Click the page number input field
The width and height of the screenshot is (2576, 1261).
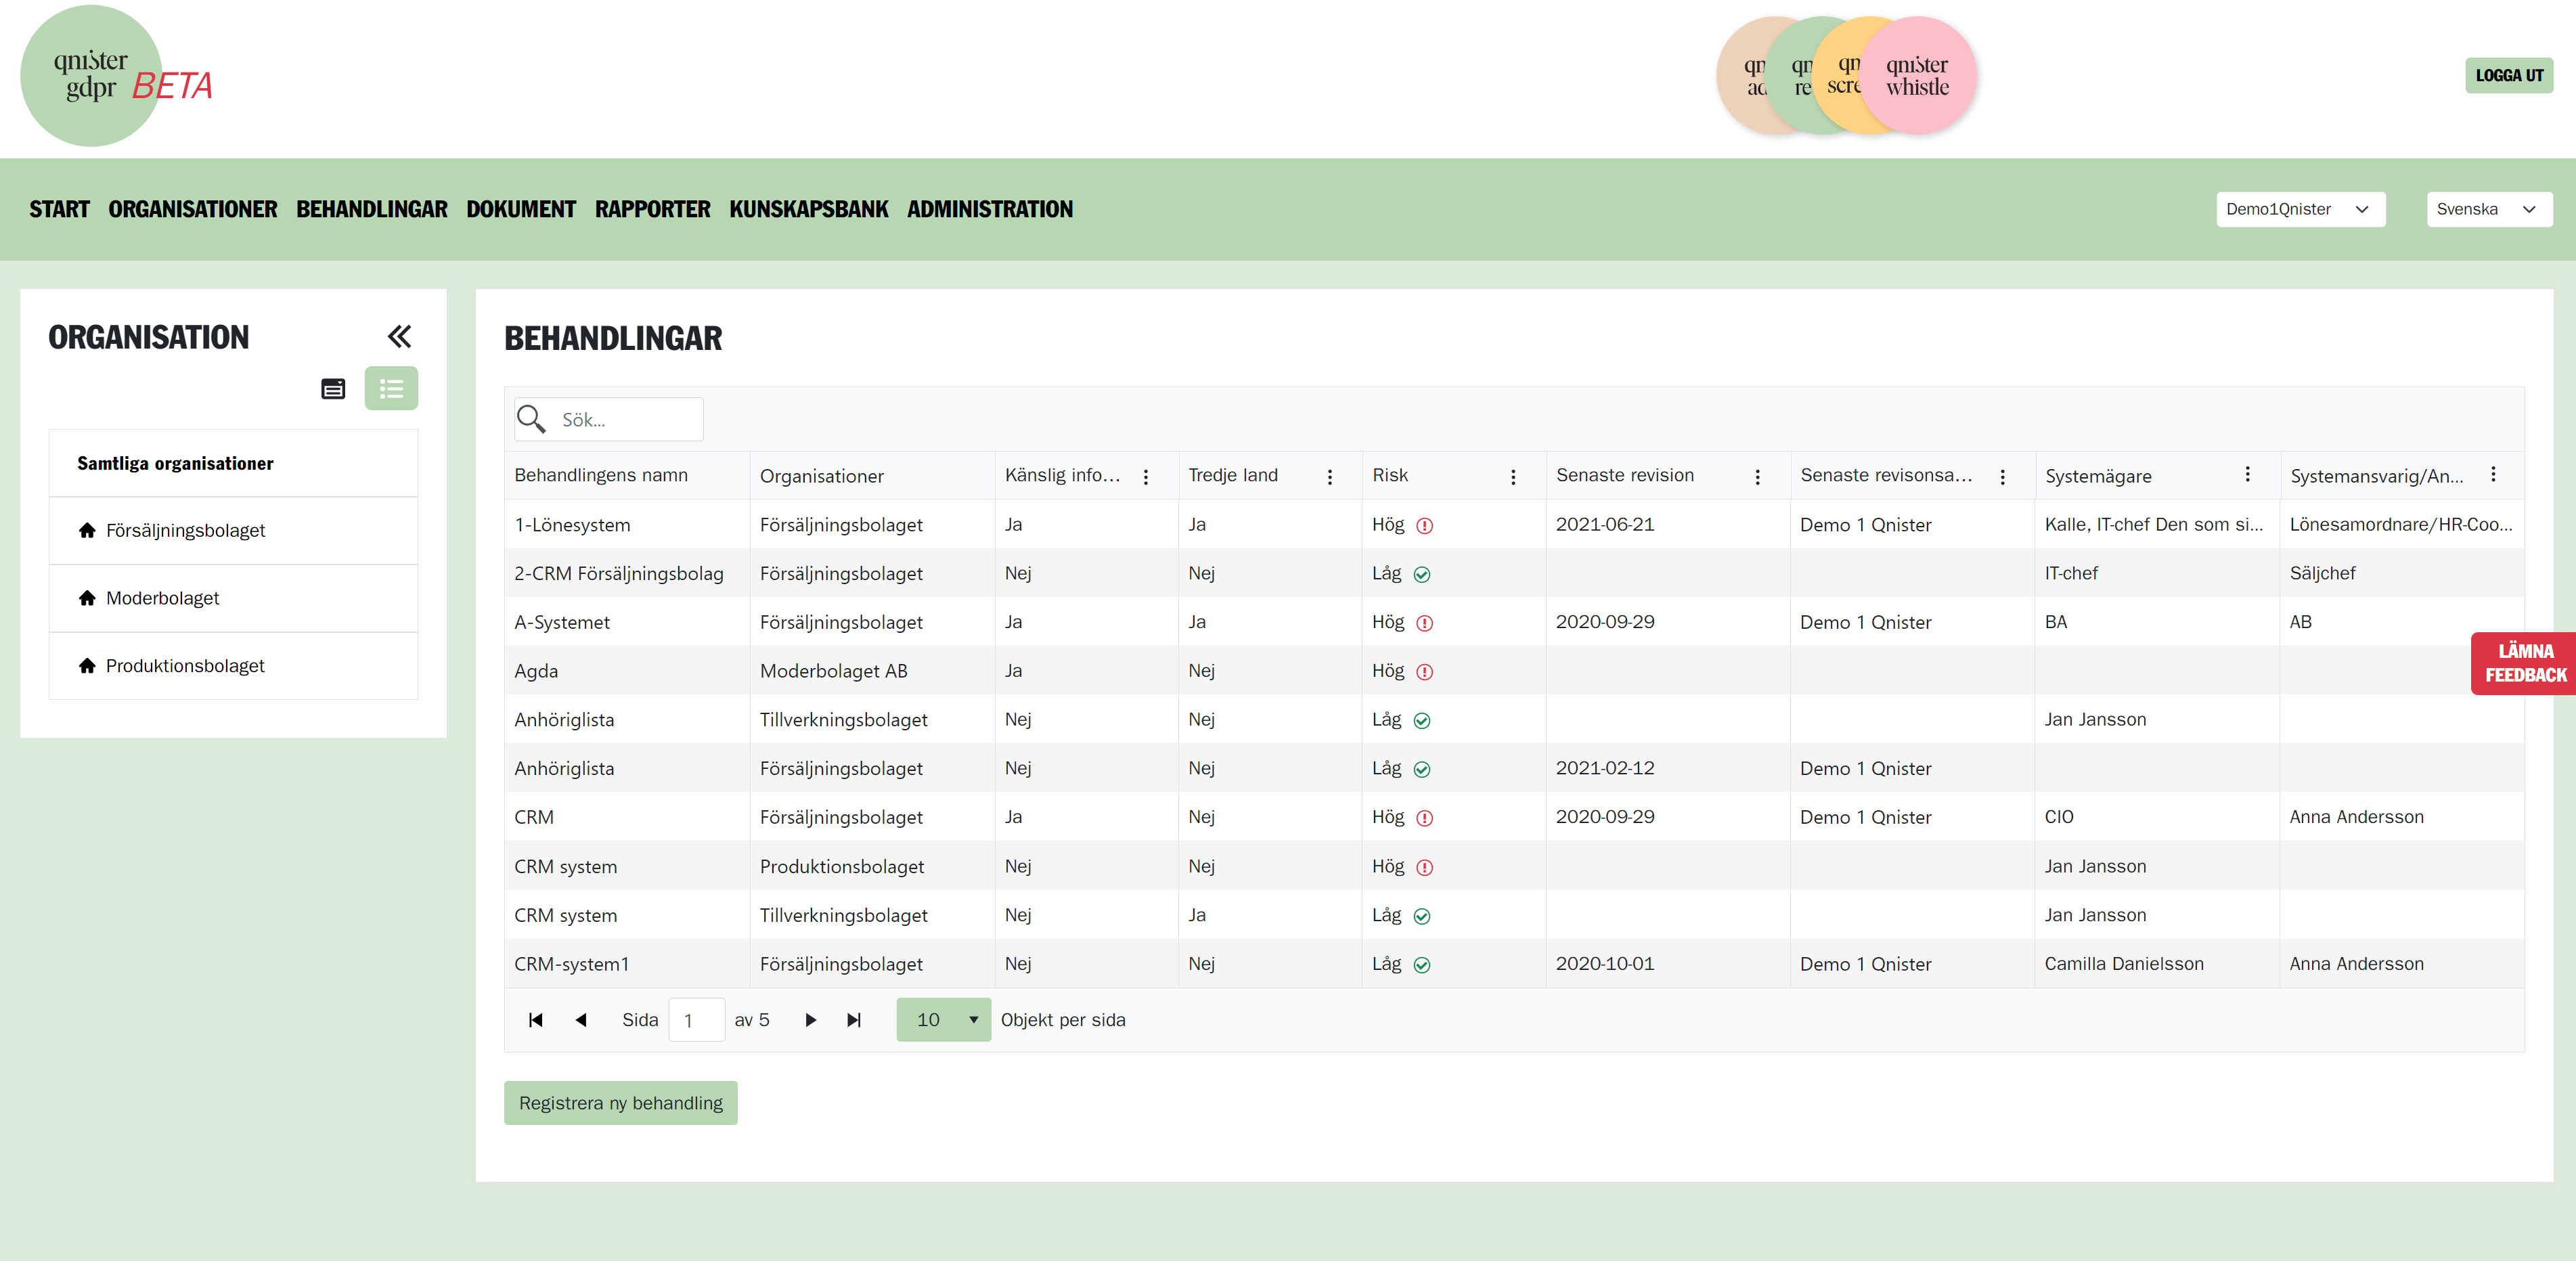(696, 1020)
